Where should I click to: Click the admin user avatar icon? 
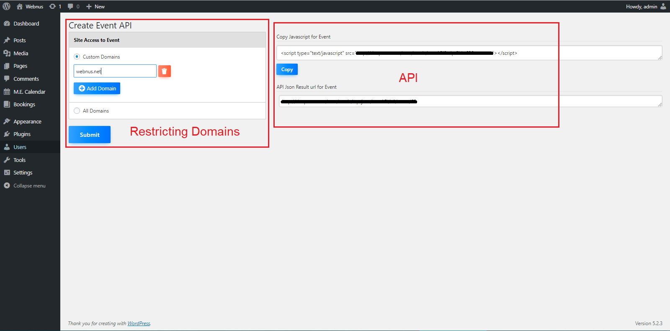(663, 6)
